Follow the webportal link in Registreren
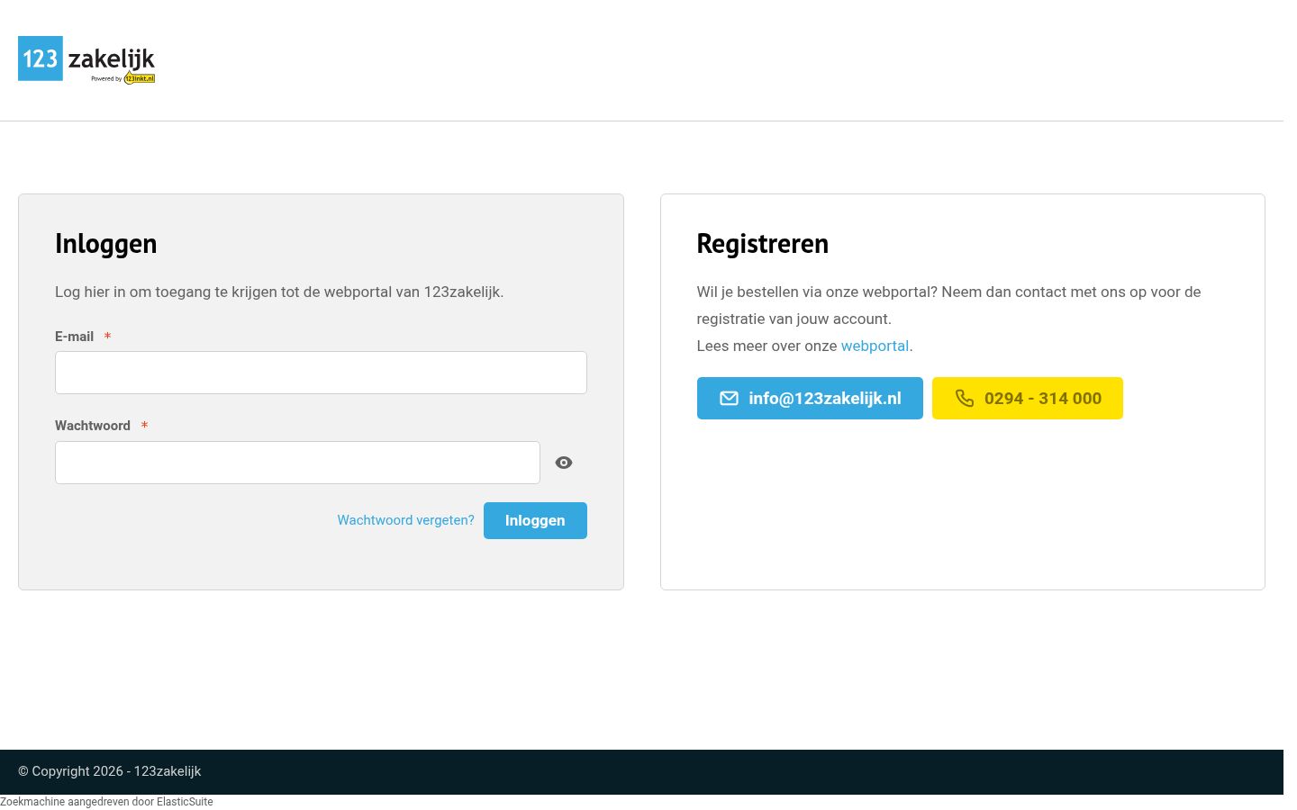1297x810 pixels. coord(875,346)
